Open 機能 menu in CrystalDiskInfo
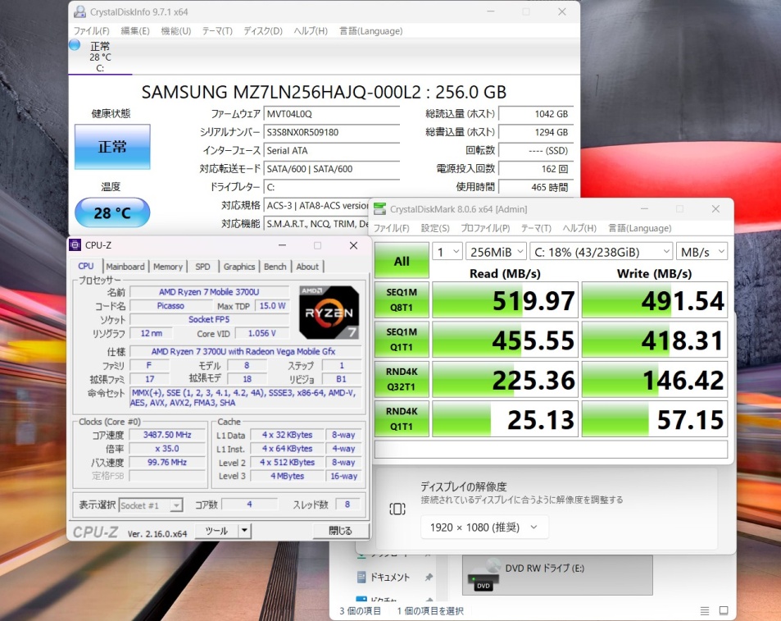 click(x=176, y=31)
